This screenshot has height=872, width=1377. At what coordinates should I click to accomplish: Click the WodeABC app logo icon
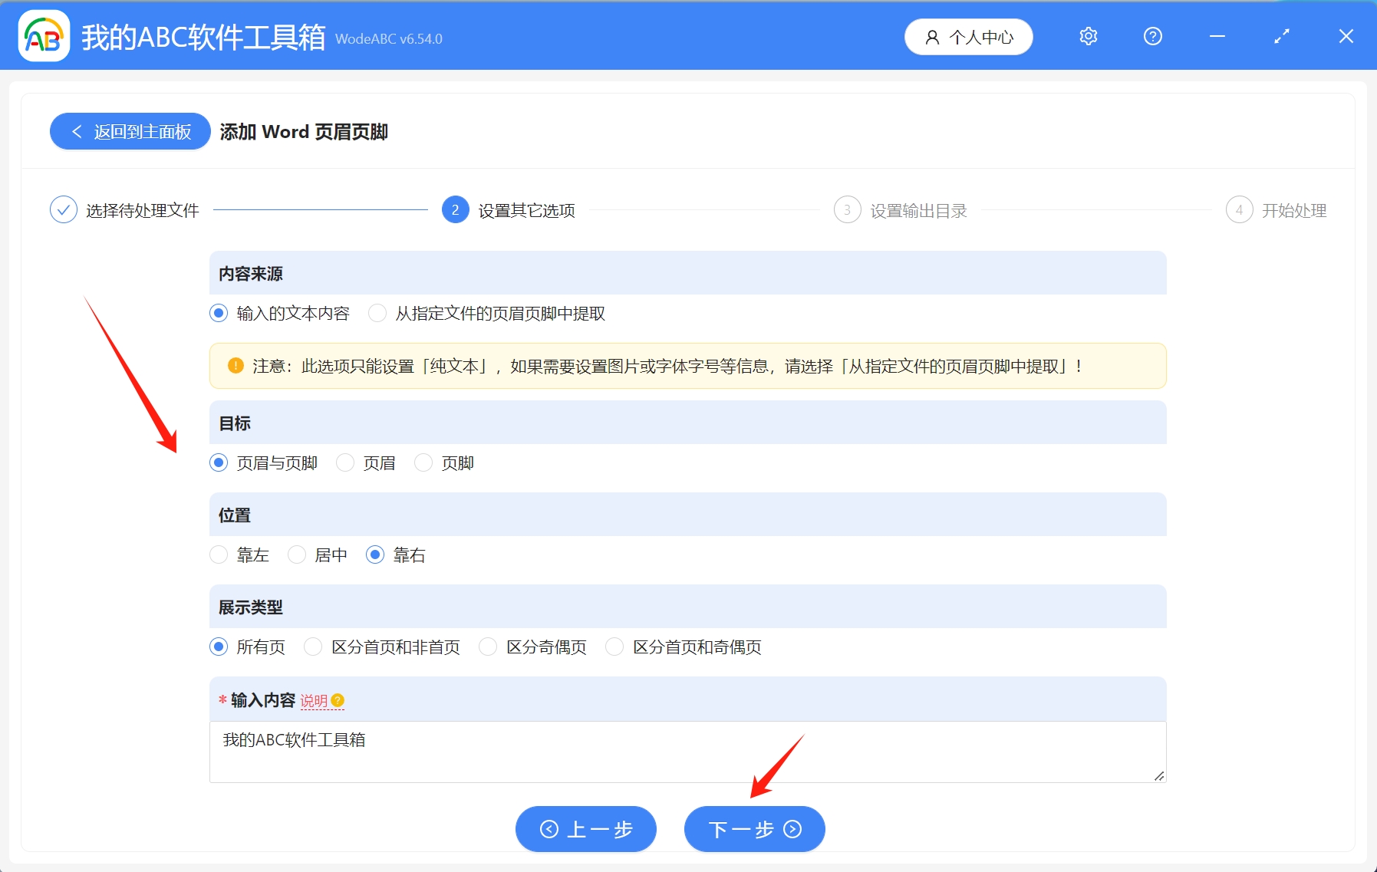44,36
